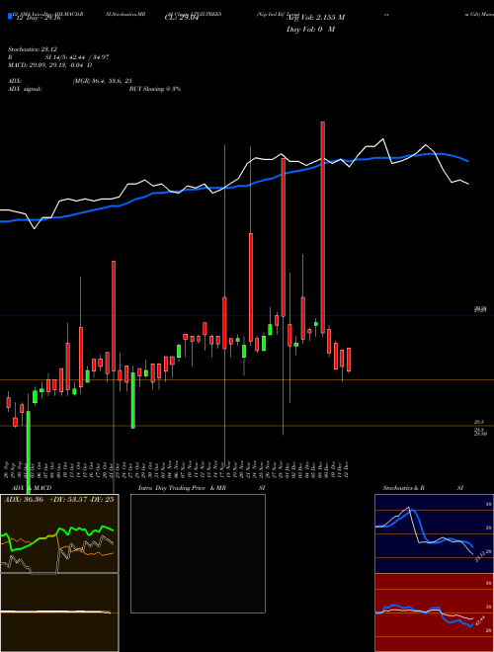494x652 pixels.
Task: Click the 'ADX & MACD' panel title
Action: pyautogui.click(x=32, y=488)
